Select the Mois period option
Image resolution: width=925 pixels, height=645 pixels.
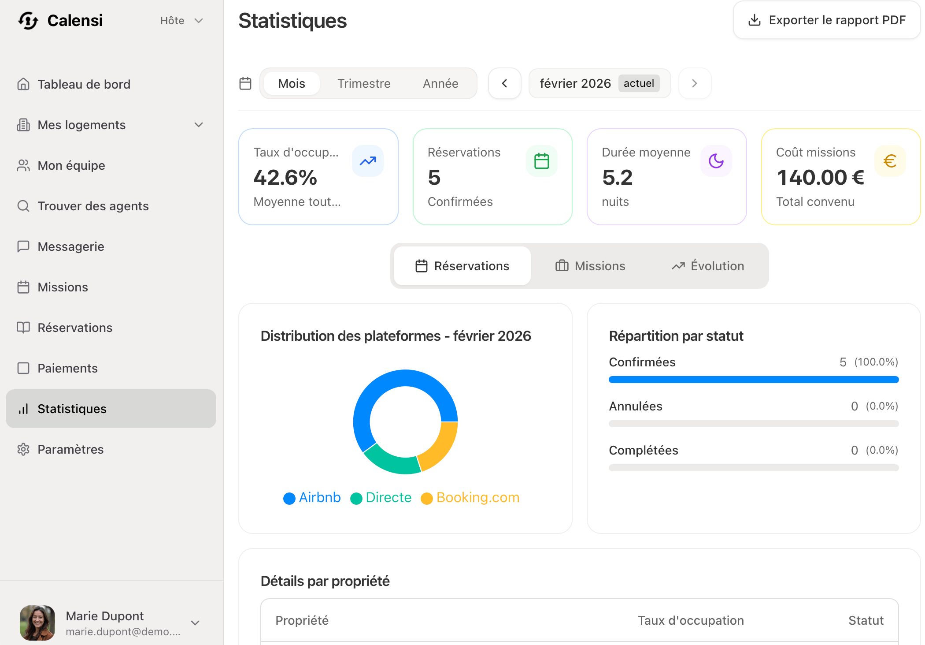pos(291,83)
